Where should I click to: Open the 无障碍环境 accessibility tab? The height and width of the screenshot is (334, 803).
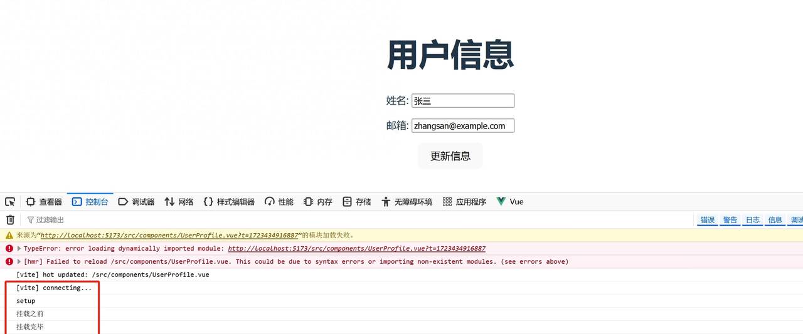coord(407,202)
